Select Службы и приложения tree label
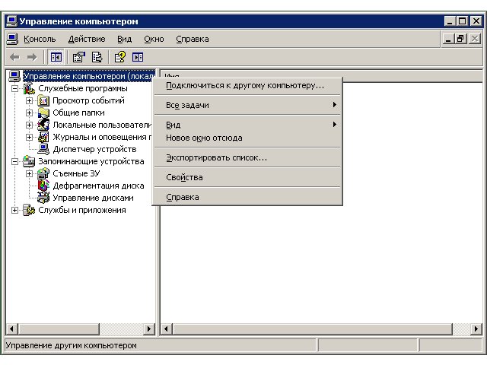Viewport: 487px width, 365px height. pos(82,210)
